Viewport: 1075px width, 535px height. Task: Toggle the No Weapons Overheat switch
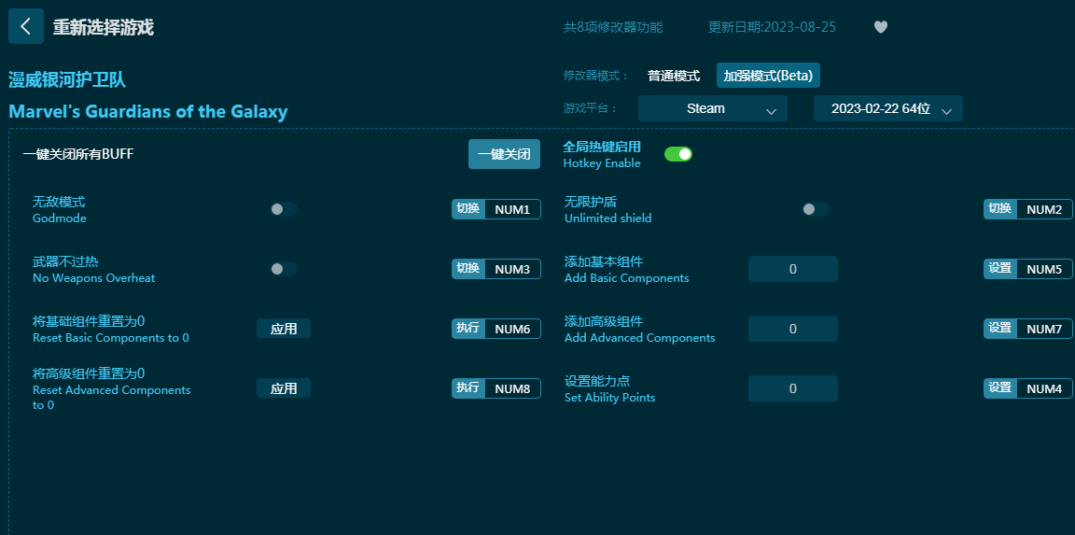[283, 269]
